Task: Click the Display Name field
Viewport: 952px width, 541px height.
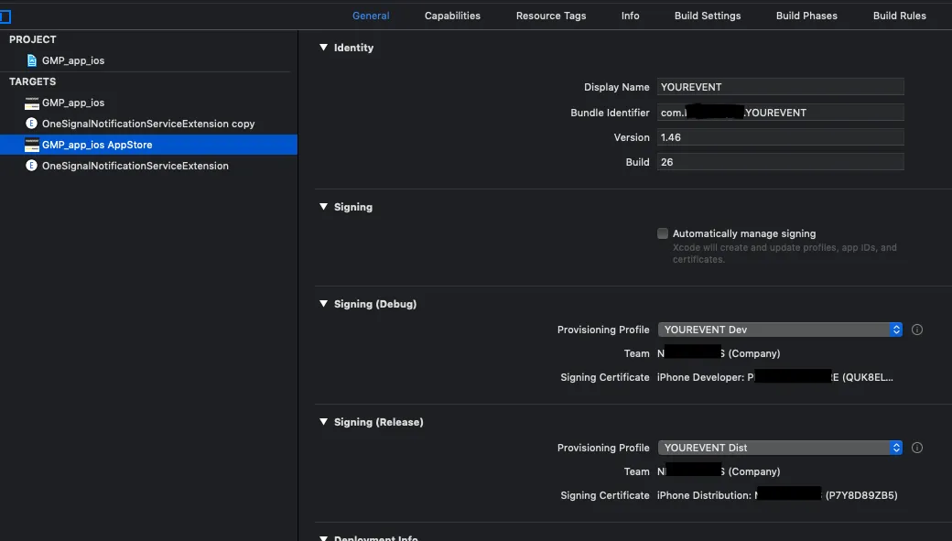Action: click(780, 87)
